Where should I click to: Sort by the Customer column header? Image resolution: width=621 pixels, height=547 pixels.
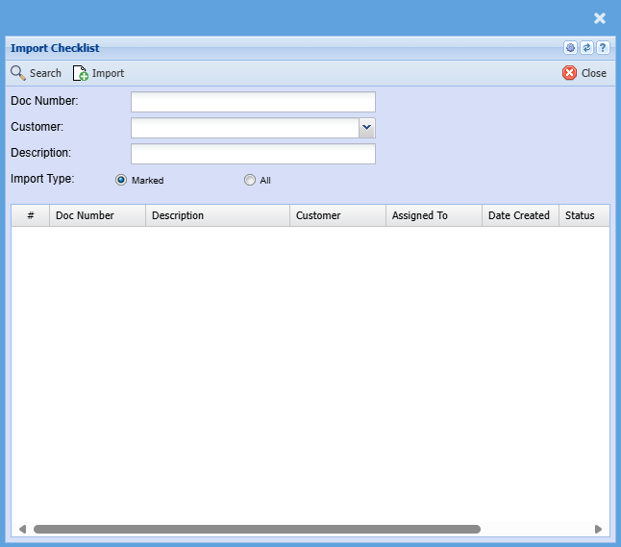coord(336,215)
